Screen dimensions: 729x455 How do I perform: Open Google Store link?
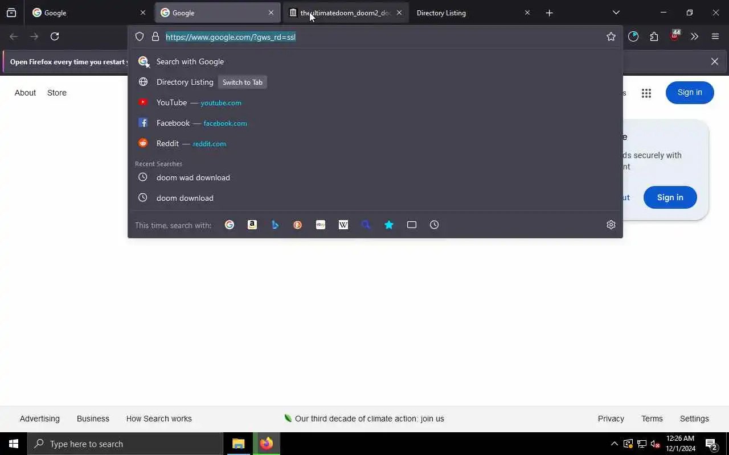tap(57, 93)
